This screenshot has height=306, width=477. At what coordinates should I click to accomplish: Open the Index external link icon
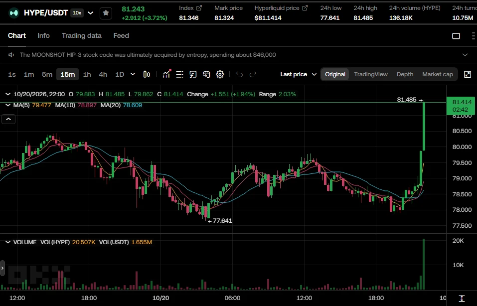click(x=199, y=8)
